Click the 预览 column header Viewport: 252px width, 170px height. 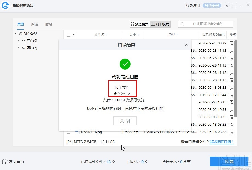(232, 35)
